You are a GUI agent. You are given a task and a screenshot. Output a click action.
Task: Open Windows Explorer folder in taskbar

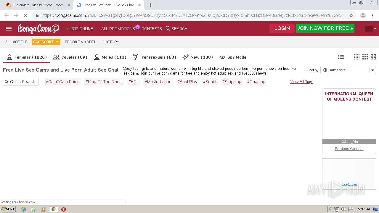[x=33, y=209]
